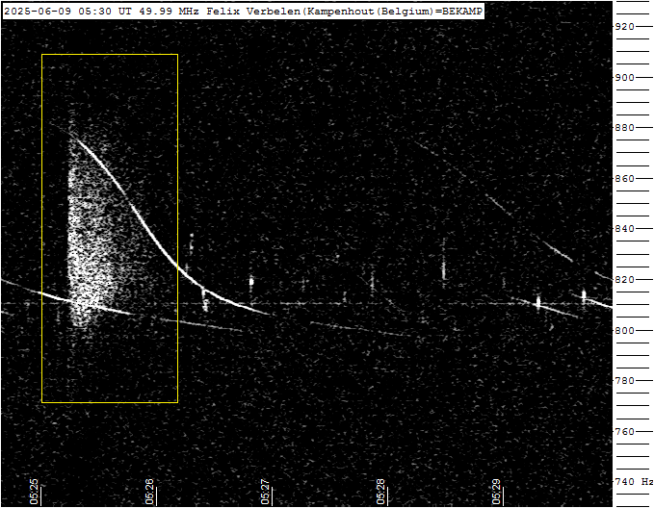Click the 740 Hz frequency scale label
Viewport: 654px width, 508px height.
click(x=634, y=482)
